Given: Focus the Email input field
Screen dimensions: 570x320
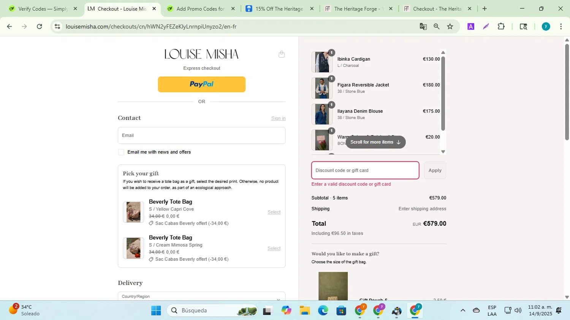Looking at the screenshot, I should [201, 136].
